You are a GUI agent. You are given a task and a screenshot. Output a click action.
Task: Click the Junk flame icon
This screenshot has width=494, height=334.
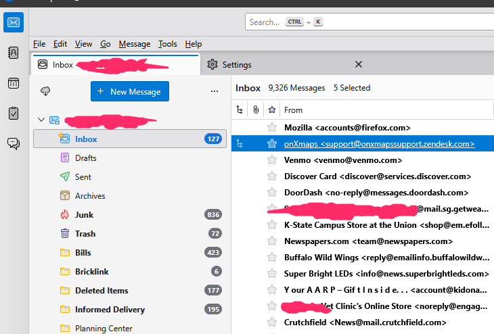pos(64,215)
